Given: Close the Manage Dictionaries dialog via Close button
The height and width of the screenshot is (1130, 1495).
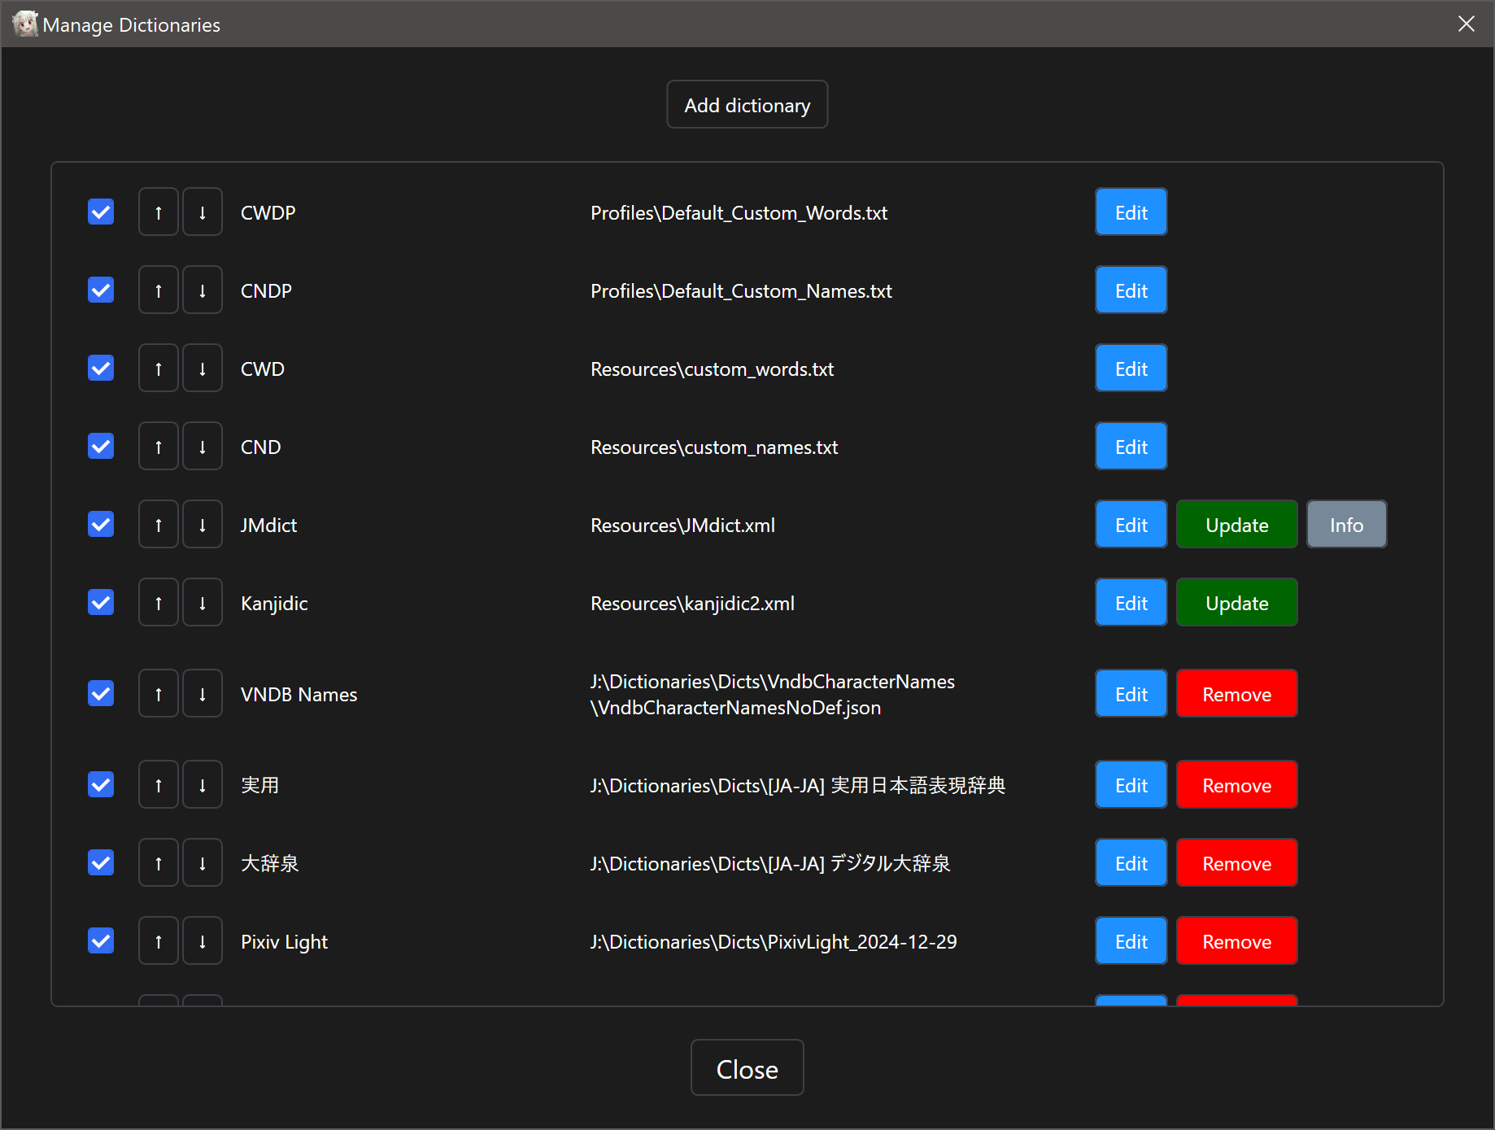Looking at the screenshot, I should (747, 1068).
